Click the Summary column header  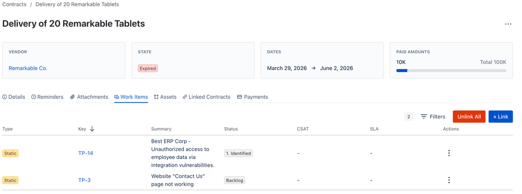click(161, 129)
